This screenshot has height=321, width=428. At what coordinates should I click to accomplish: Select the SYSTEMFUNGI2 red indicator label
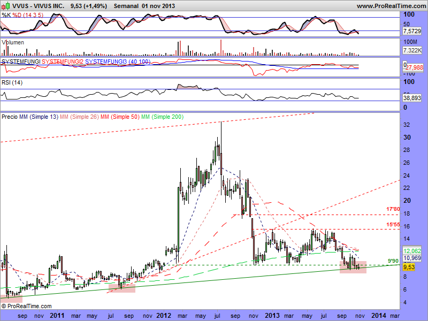click(x=63, y=62)
